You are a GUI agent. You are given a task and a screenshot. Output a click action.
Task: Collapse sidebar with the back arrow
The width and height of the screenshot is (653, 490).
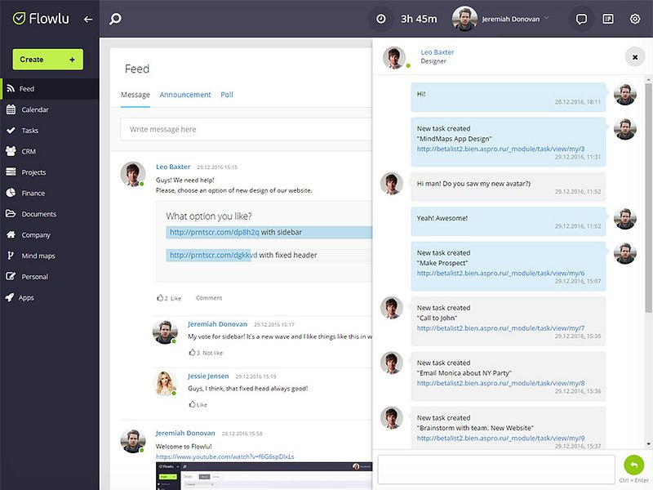coord(88,19)
